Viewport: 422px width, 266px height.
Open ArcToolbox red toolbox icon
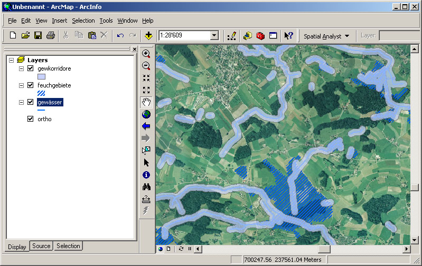pos(260,36)
